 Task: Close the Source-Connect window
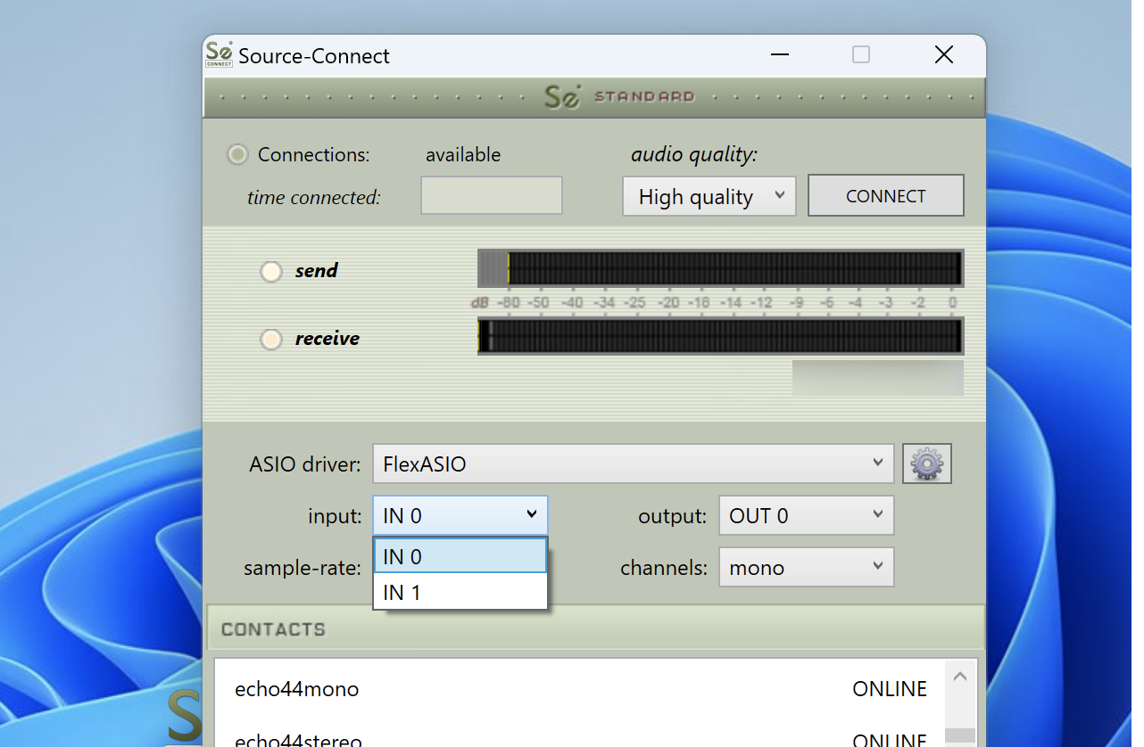pos(943,55)
